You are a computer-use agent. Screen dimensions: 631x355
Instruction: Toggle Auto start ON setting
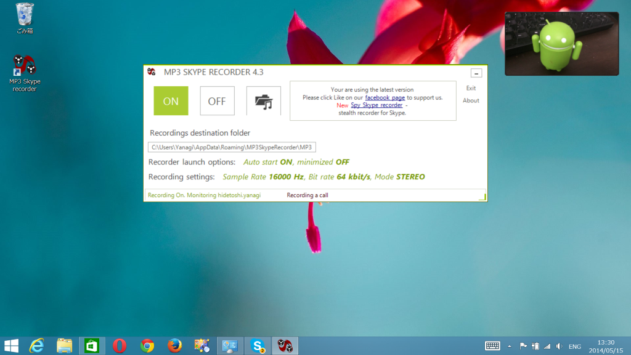(268, 162)
